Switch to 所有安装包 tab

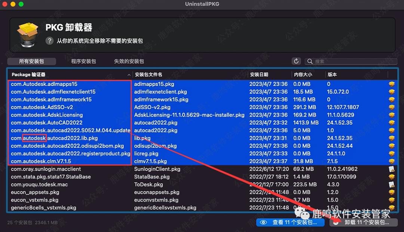pos(31,61)
